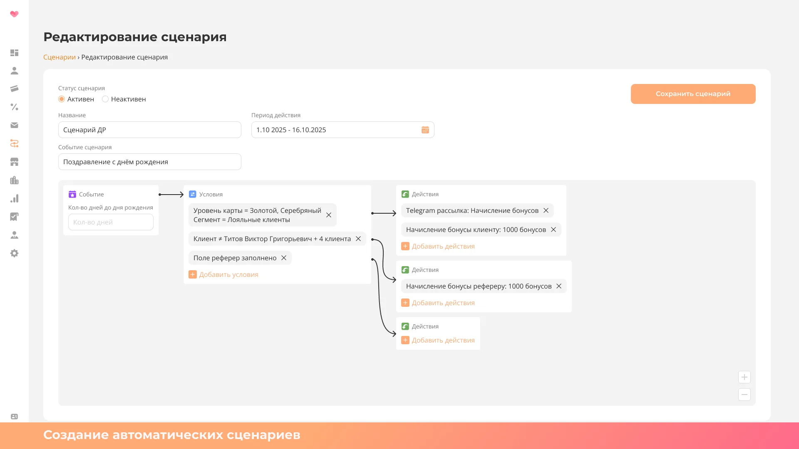Remove the Telegram рассылка action chip
Image resolution: width=799 pixels, height=449 pixels.
click(x=546, y=210)
